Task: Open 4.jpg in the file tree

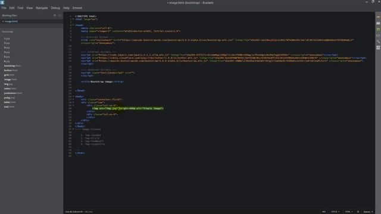Action: click(7, 52)
